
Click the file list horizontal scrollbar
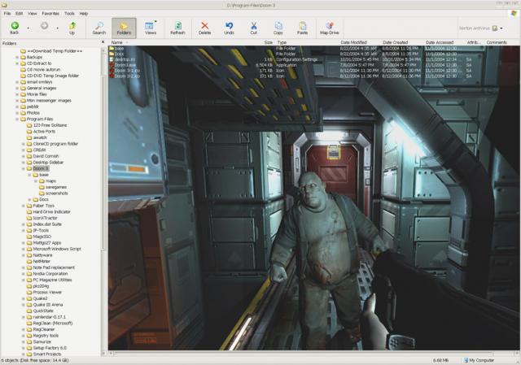coord(314,354)
